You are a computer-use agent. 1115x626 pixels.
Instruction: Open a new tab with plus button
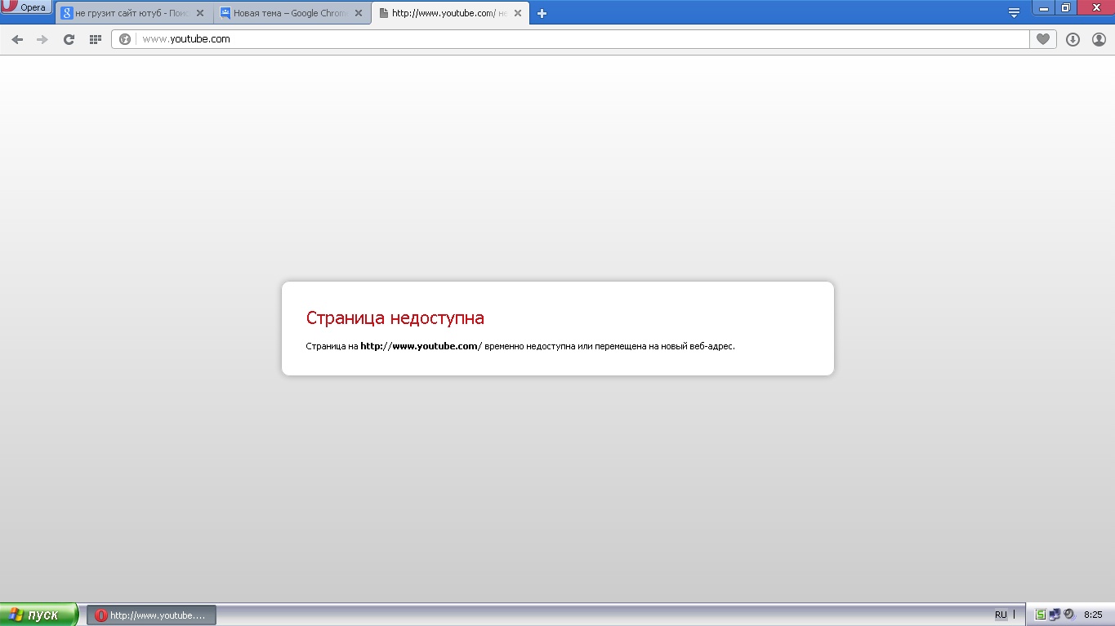(x=542, y=13)
